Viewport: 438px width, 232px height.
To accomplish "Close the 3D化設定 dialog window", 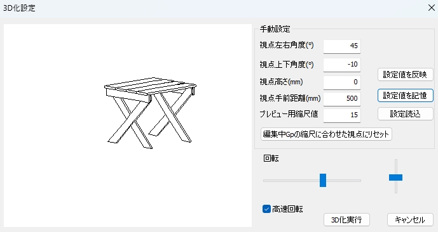I will pyautogui.click(x=431, y=8).
